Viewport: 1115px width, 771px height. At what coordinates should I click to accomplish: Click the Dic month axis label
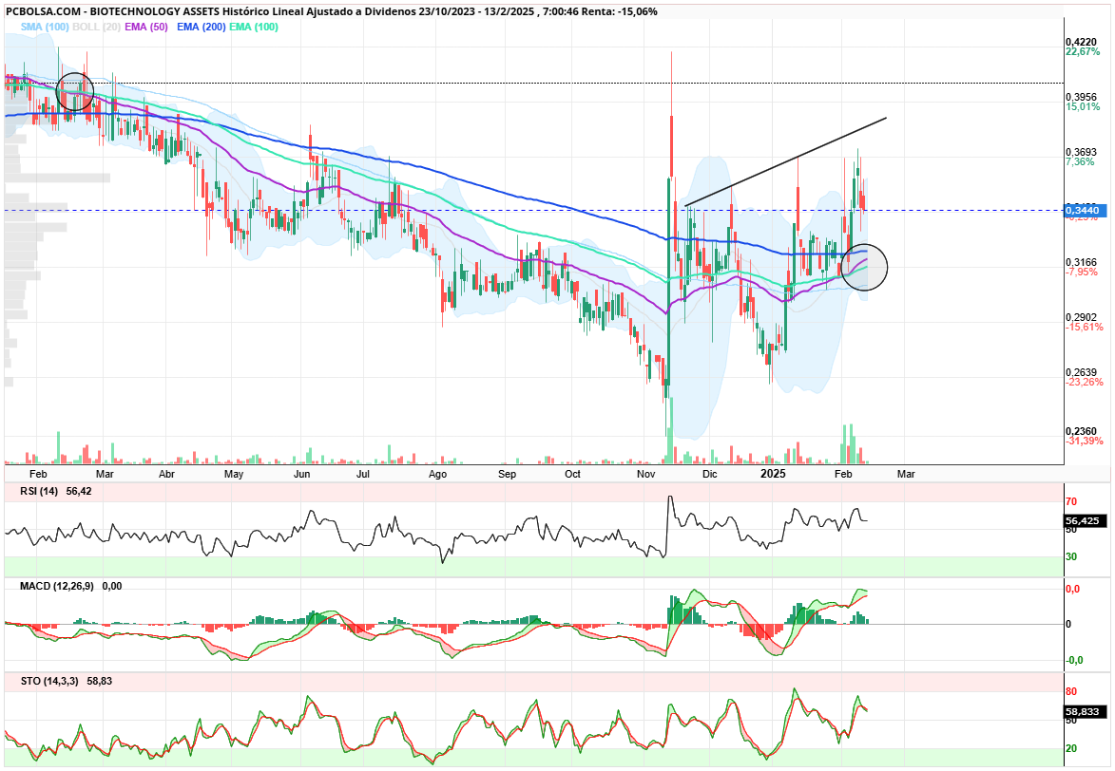click(x=710, y=474)
